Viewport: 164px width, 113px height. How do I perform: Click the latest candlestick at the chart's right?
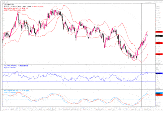pos(147,35)
